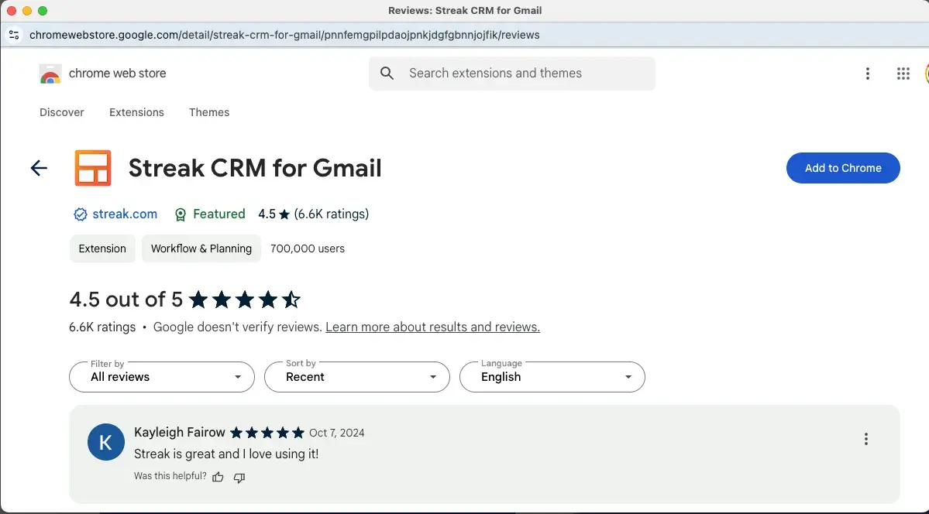The image size is (929, 514).
Task: Click Add to Chrome button
Action: (843, 168)
